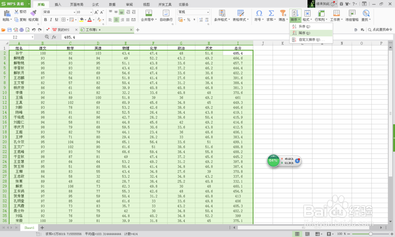This screenshot has width=395, height=237.
Task: Click the fill color bucket swatch
Action: coord(81,20)
